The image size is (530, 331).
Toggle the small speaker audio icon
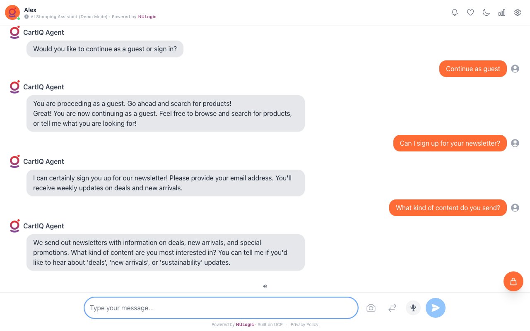265,286
